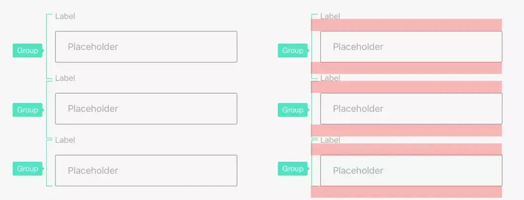The height and width of the screenshot is (200, 524).
Task: Select the first Label text in the left form
Action: [x=65, y=16]
